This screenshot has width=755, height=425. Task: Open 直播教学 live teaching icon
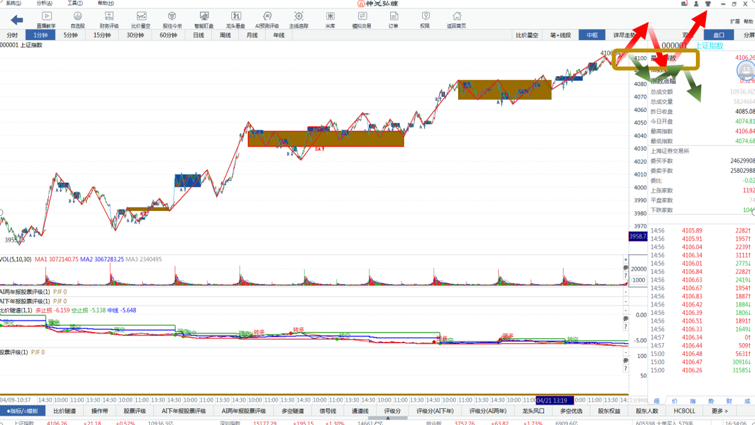click(46, 19)
